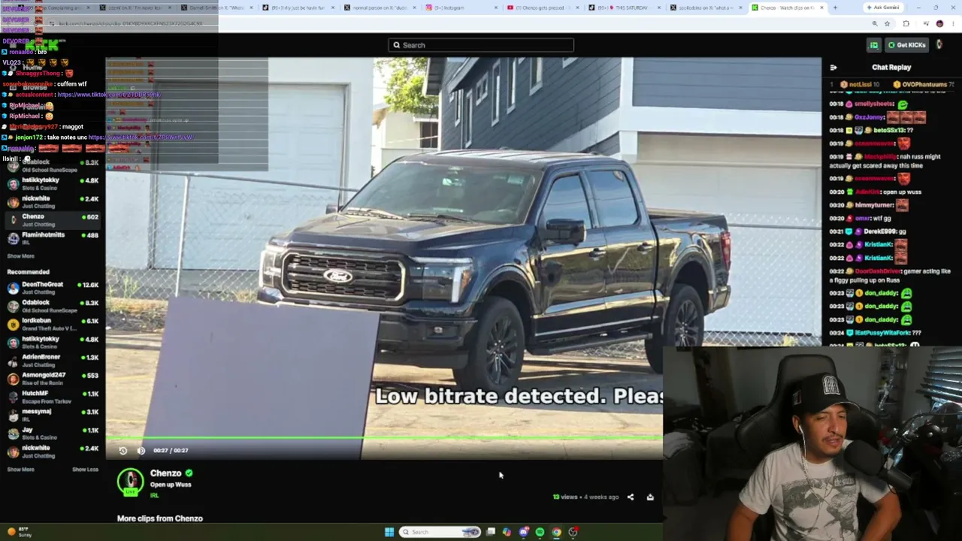Screen dimensions: 962x541
Task: Collapse Recommended list with Show Less
Action: coord(85,470)
